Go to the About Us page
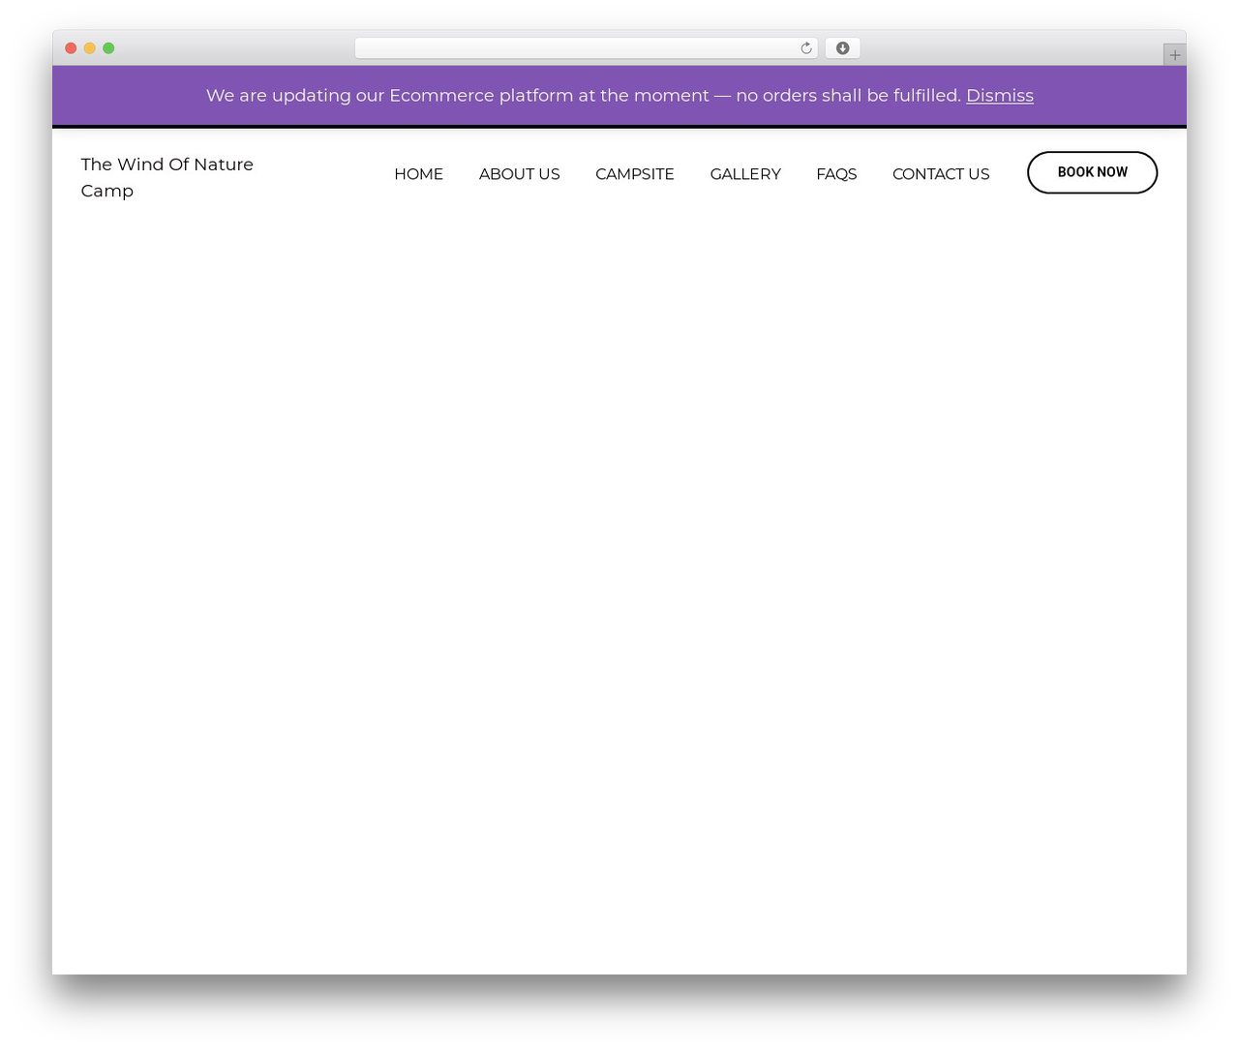Screen dimensions: 1239x1049 [519, 174]
